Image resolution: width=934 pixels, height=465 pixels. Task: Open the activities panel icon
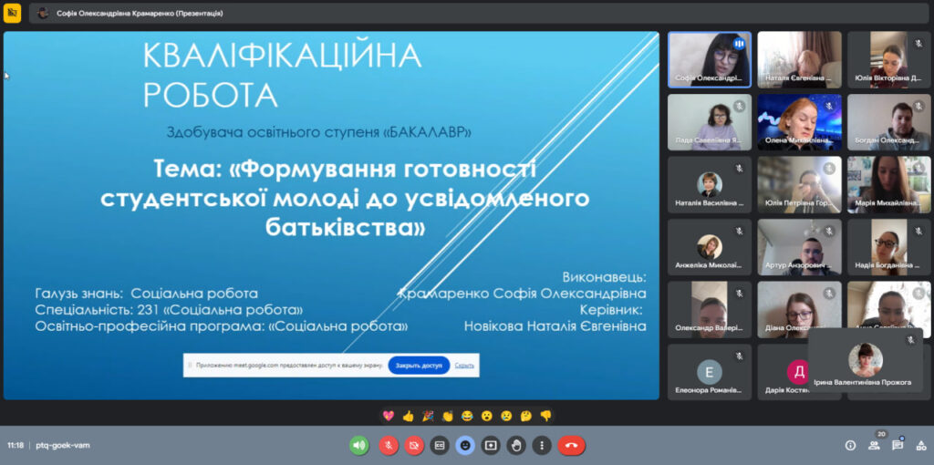(x=920, y=445)
